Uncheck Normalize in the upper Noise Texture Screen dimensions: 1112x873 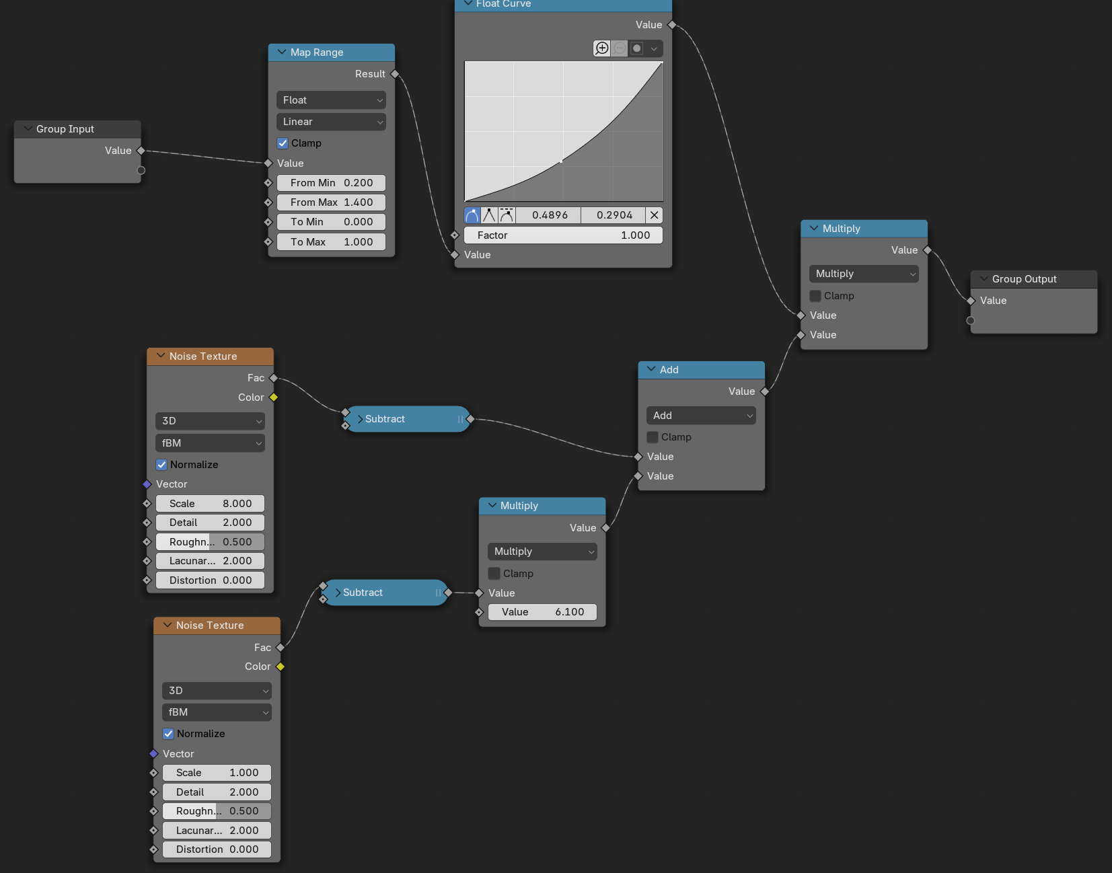[161, 465]
